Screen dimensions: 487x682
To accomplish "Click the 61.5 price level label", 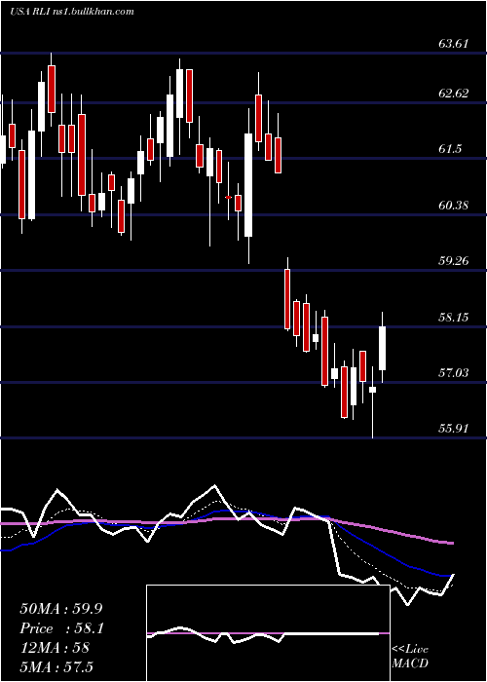I will pyautogui.click(x=450, y=149).
